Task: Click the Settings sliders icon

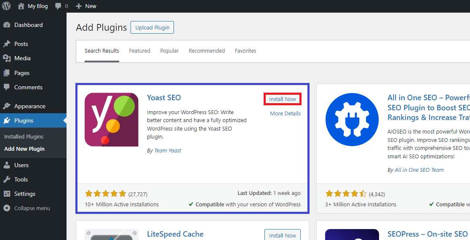Action: pyautogui.click(x=7, y=194)
